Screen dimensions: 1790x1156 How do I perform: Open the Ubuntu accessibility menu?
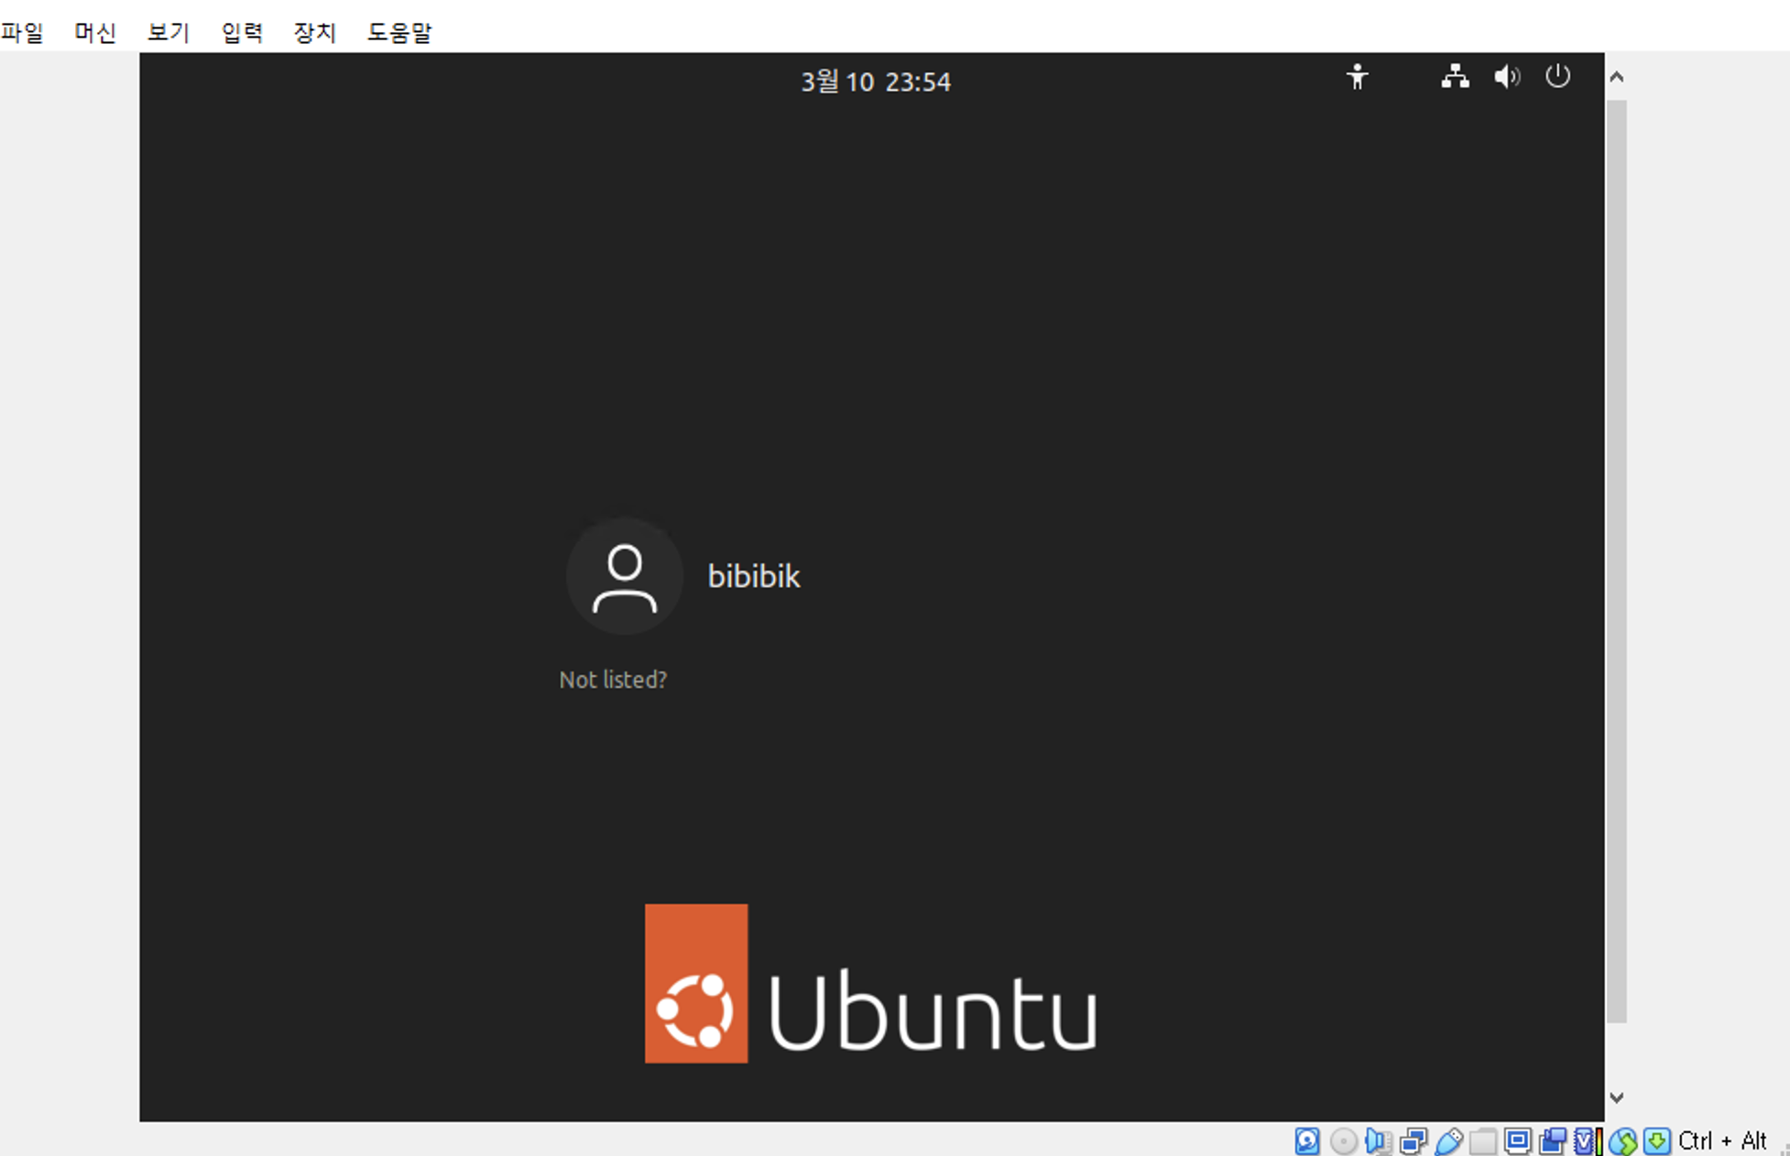coord(1357,77)
